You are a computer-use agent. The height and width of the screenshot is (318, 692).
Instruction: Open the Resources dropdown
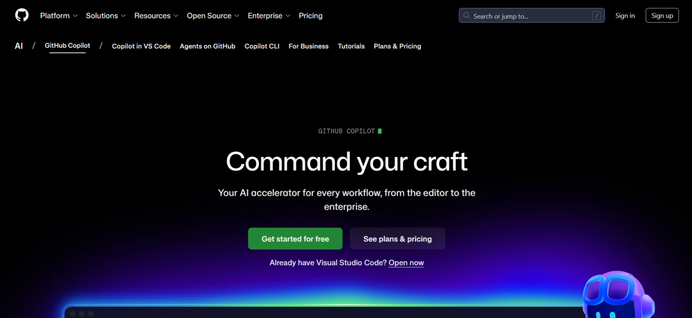[x=156, y=15]
